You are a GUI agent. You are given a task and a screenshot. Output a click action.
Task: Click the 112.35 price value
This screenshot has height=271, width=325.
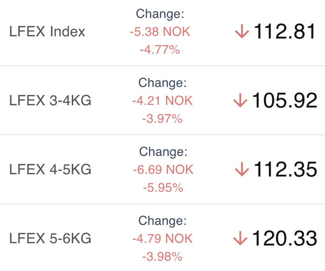pyautogui.click(x=286, y=169)
